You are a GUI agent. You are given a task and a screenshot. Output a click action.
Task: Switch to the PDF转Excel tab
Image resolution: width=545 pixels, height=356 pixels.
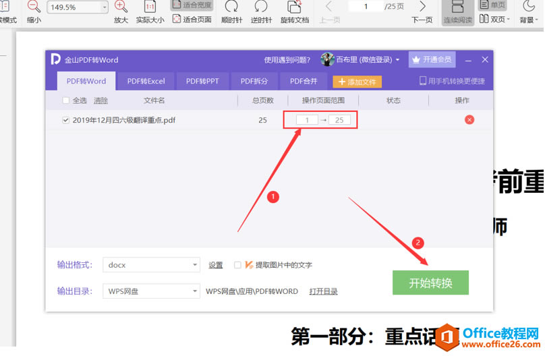tap(146, 81)
